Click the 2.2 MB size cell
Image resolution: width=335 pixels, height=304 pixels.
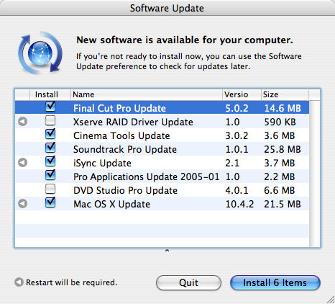coord(280,176)
